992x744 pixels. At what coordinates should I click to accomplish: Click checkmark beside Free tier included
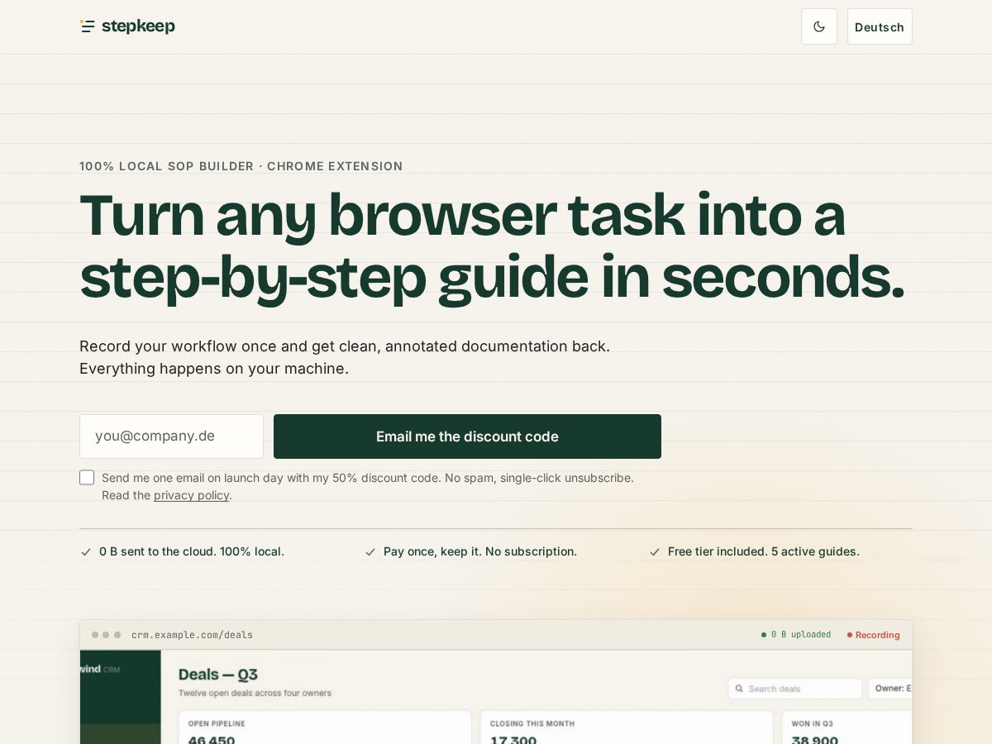654,551
